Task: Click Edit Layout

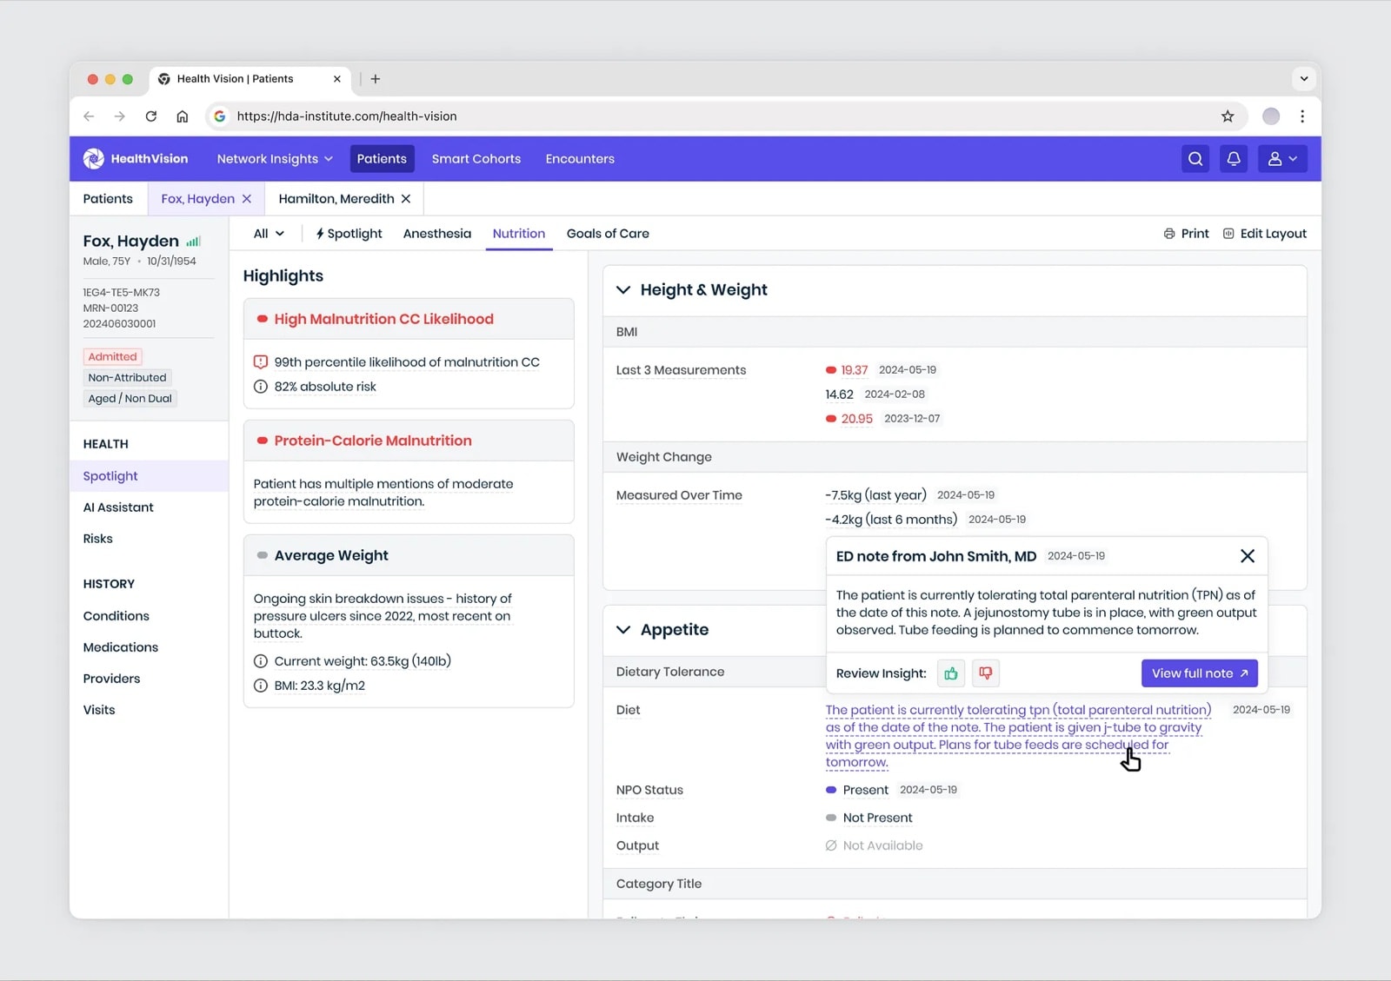Action: (1265, 234)
